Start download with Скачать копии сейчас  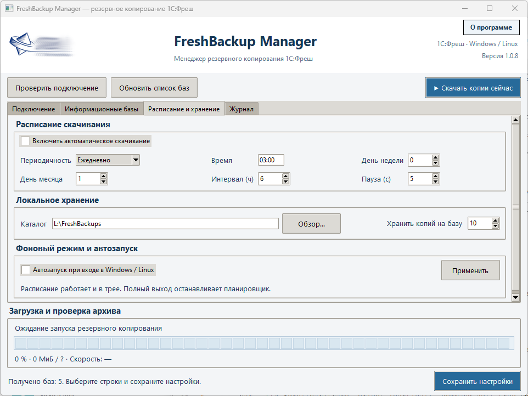click(x=473, y=88)
